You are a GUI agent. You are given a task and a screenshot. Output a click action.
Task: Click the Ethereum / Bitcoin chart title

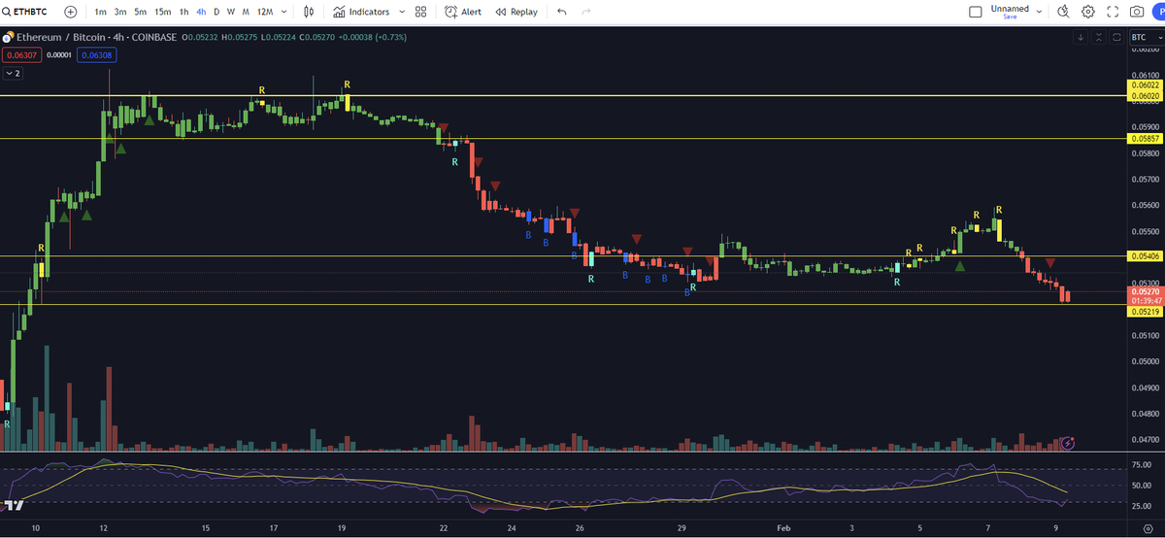(94, 38)
